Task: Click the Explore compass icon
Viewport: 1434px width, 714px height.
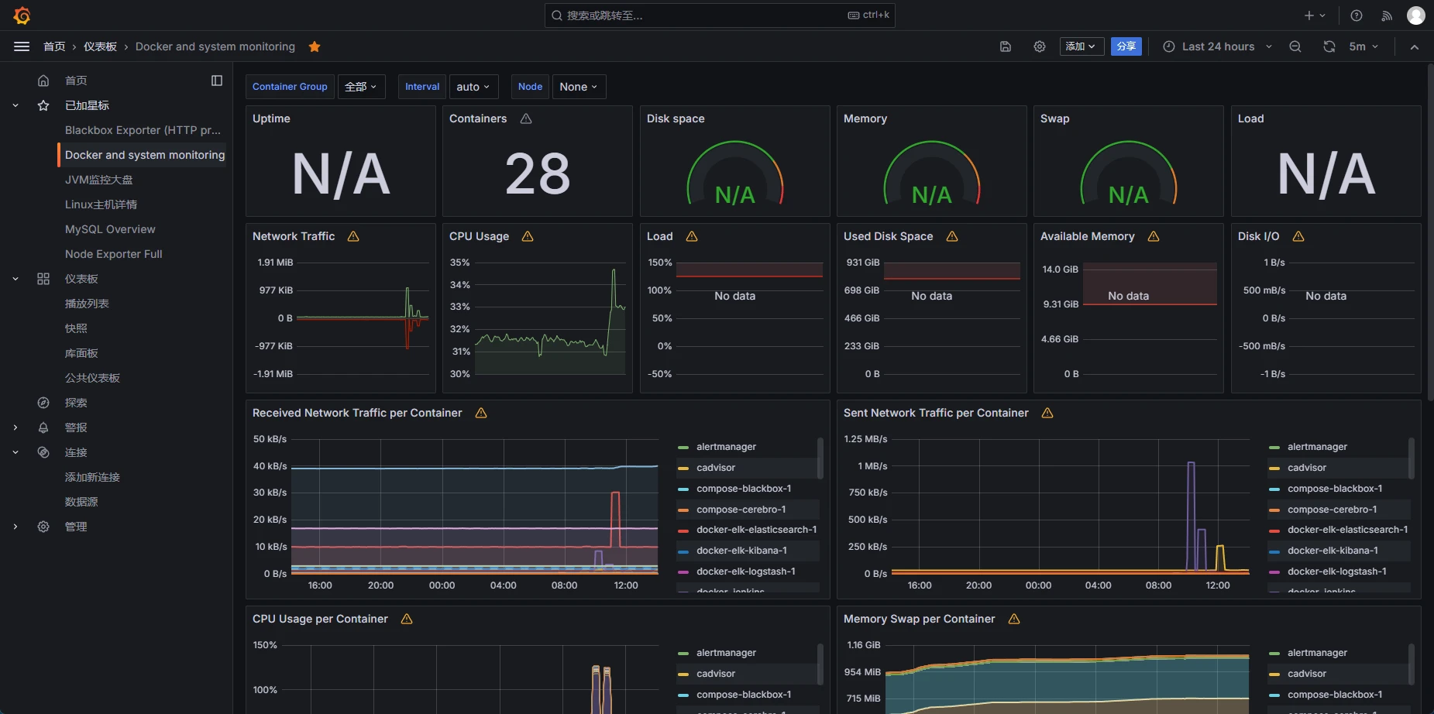Action: 43,403
